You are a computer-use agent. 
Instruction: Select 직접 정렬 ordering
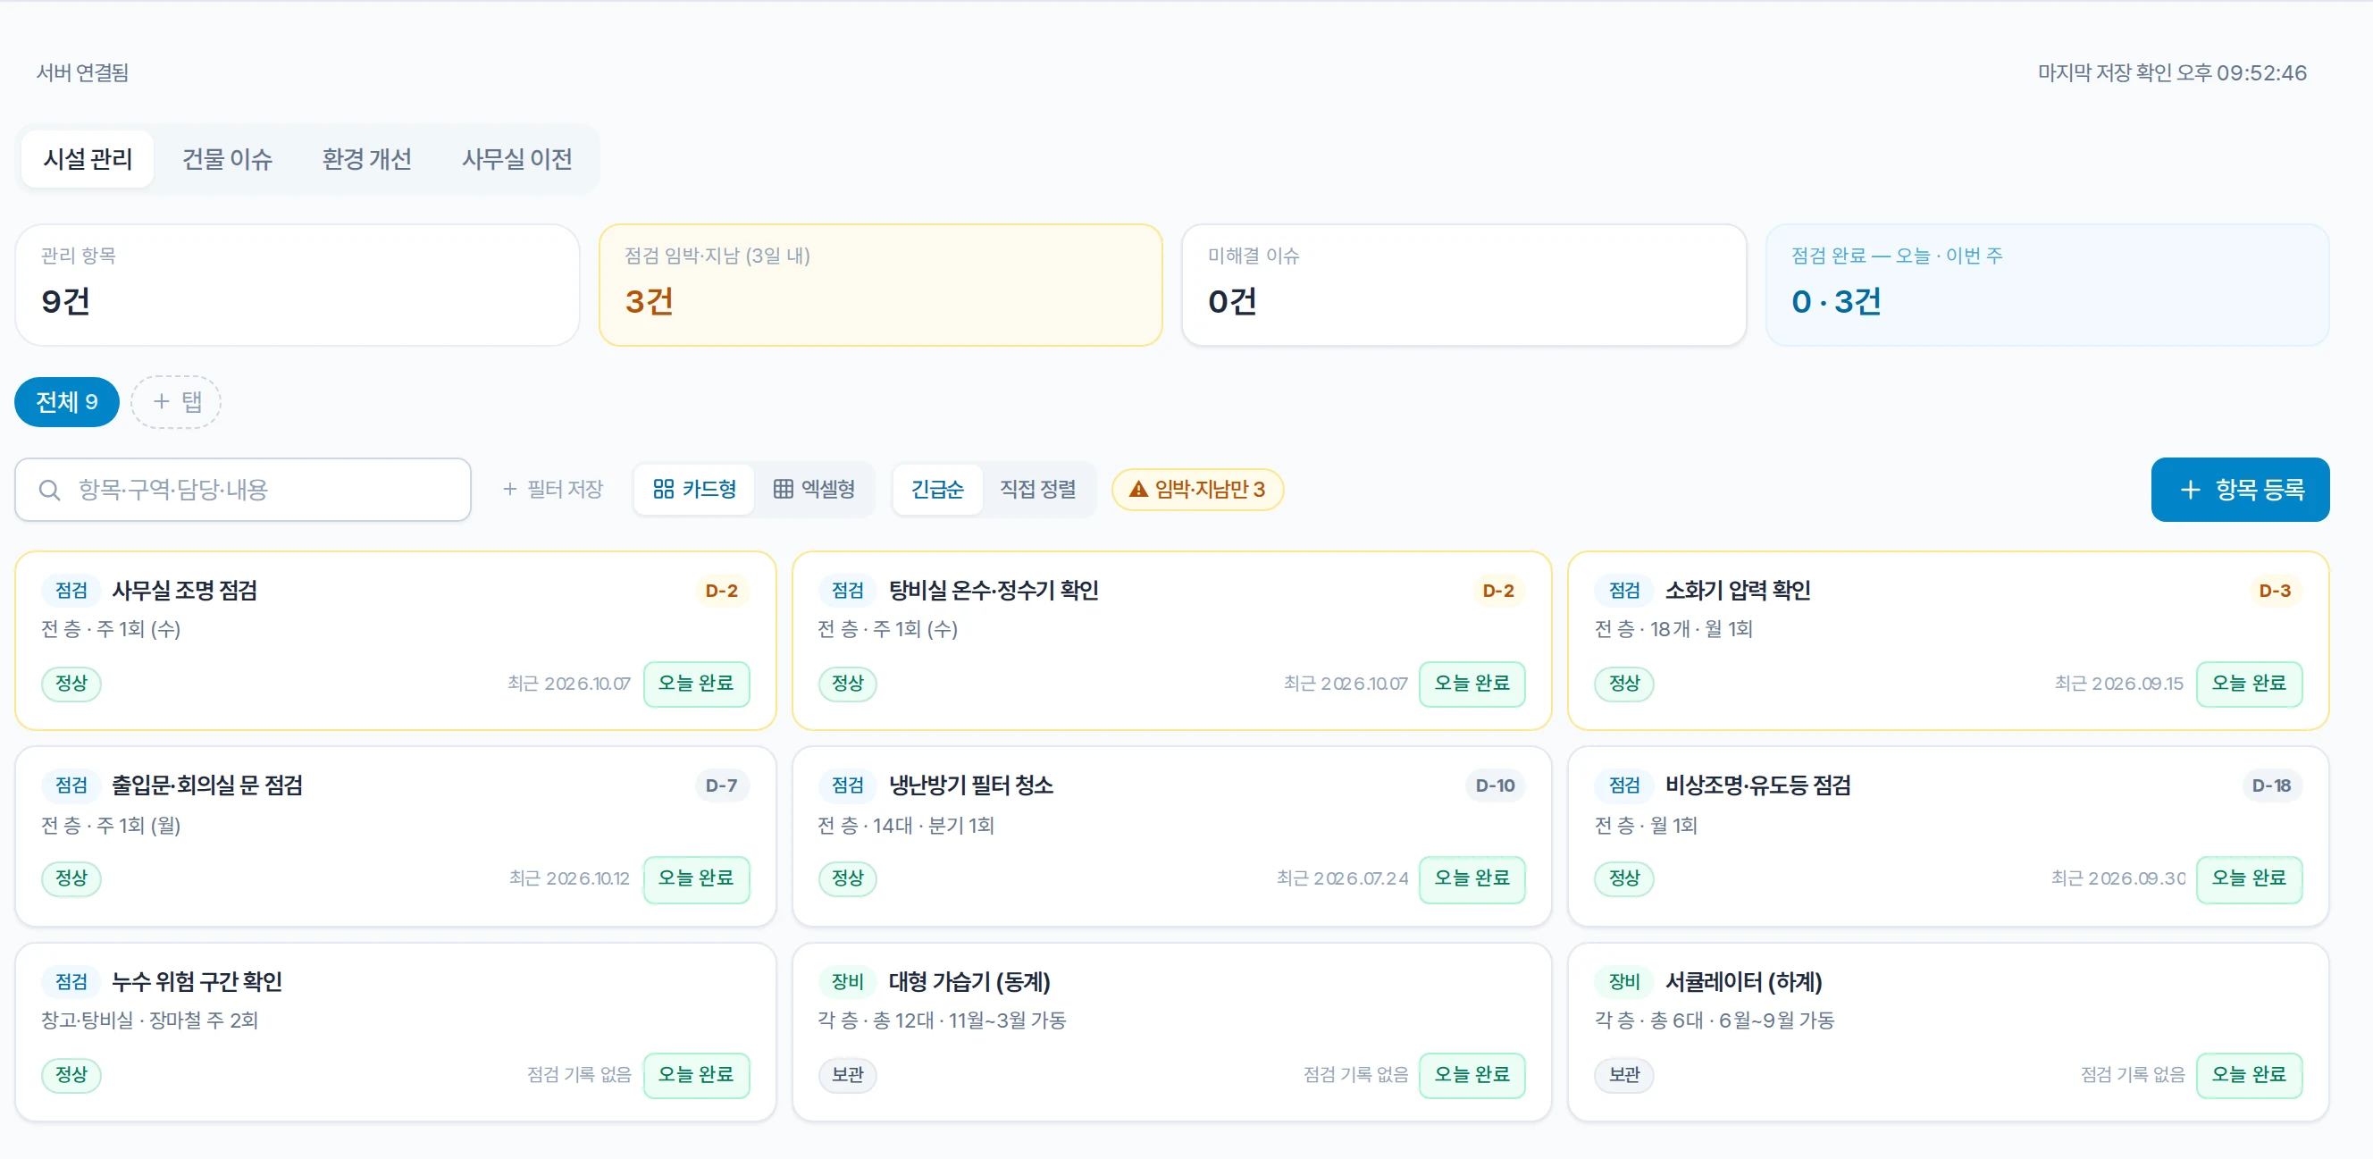coord(1037,489)
